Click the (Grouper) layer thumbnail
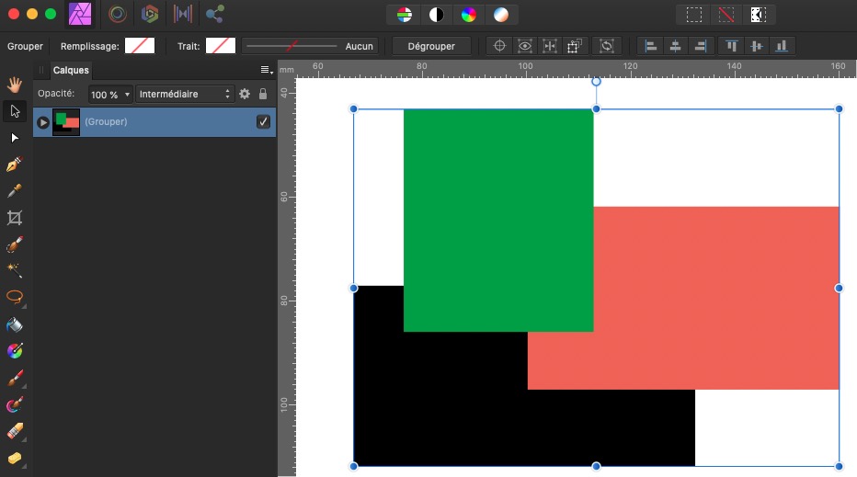Viewport: 857px width, 477px height. coord(66,122)
